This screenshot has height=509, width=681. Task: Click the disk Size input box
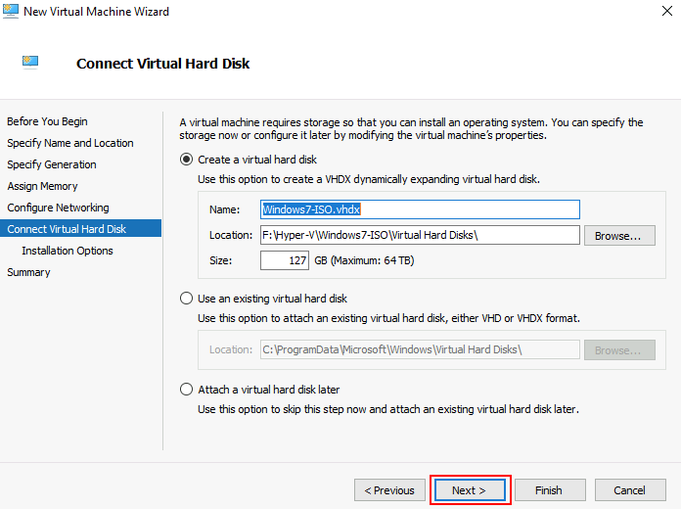point(285,260)
